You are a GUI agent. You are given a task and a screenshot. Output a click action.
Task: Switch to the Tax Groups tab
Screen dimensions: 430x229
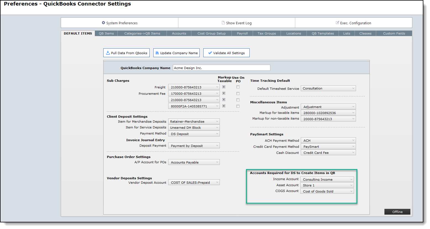click(267, 33)
